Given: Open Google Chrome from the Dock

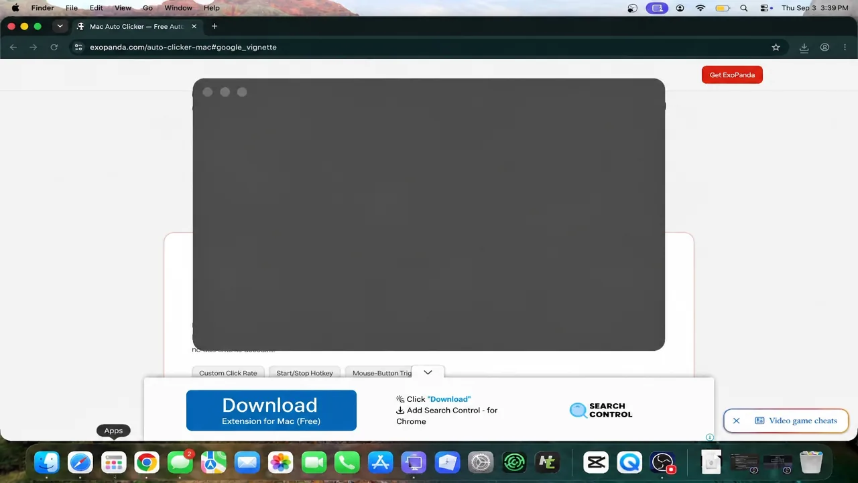Looking at the screenshot, I should [x=147, y=462].
